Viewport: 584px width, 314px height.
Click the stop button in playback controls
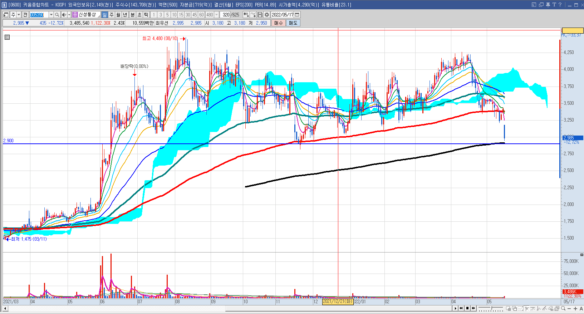467,308
